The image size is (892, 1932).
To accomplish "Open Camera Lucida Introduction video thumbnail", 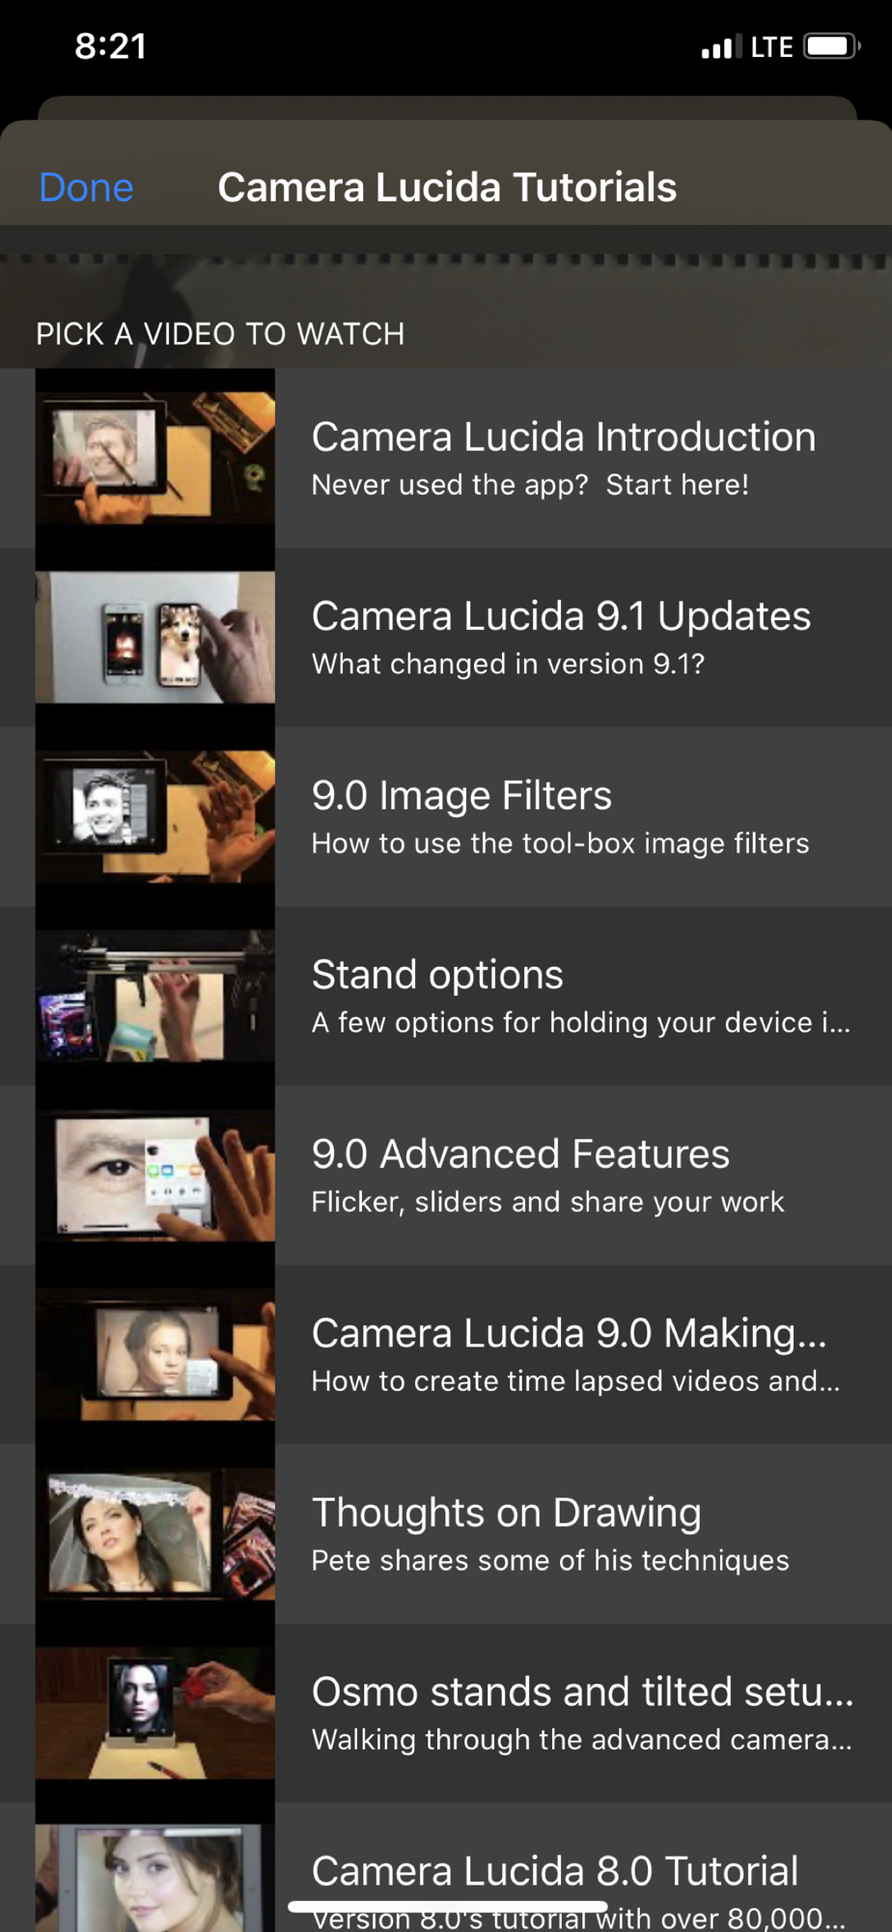I will [x=155, y=458].
